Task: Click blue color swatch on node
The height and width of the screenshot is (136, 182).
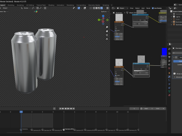Action: (164, 51)
